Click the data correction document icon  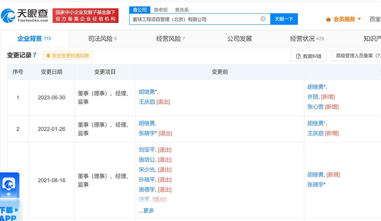coord(298,56)
